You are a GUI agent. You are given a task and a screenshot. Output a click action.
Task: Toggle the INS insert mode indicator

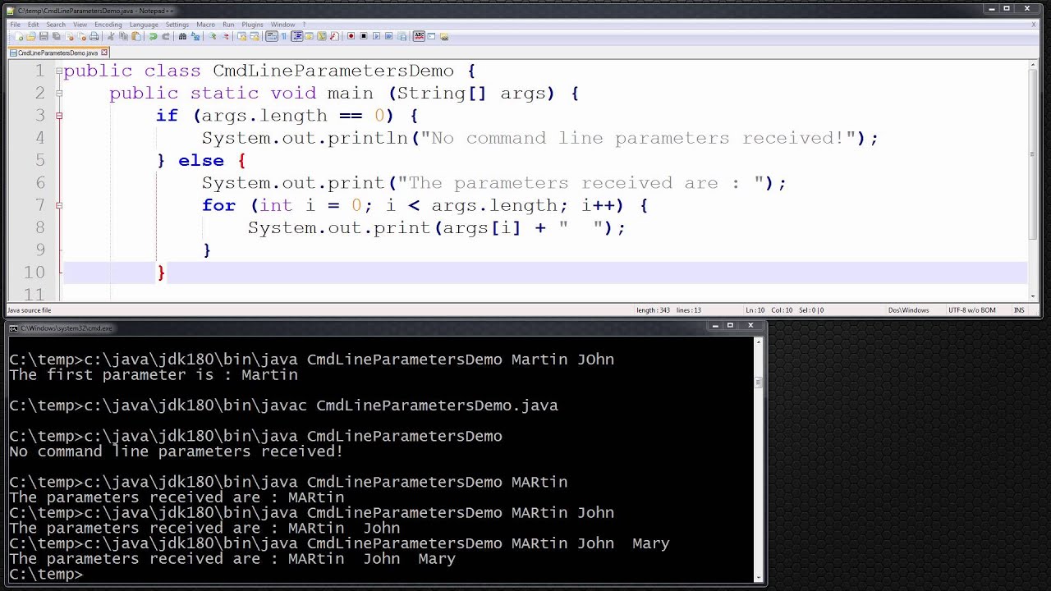pyautogui.click(x=1019, y=310)
